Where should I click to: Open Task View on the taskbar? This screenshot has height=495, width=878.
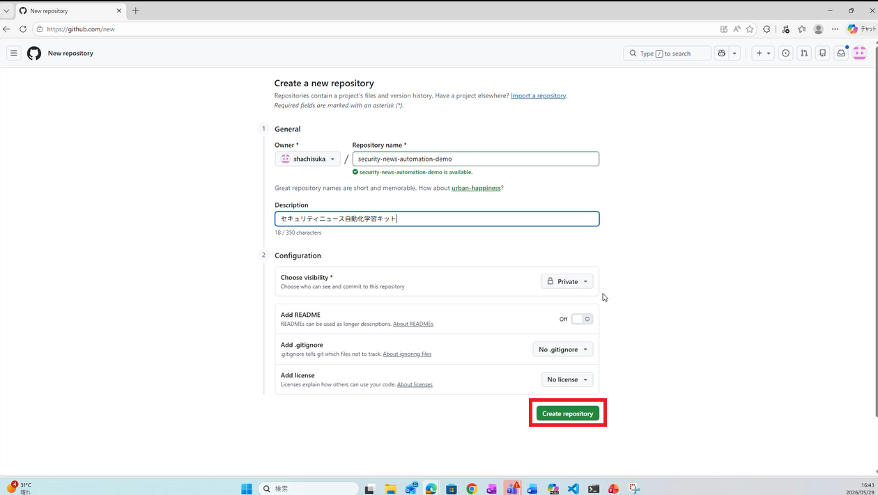tap(369, 489)
